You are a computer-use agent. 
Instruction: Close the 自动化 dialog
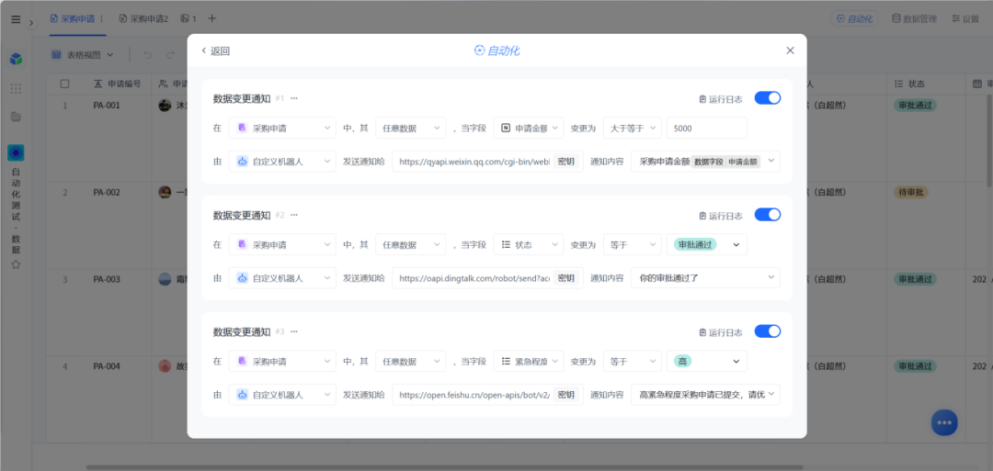[790, 50]
